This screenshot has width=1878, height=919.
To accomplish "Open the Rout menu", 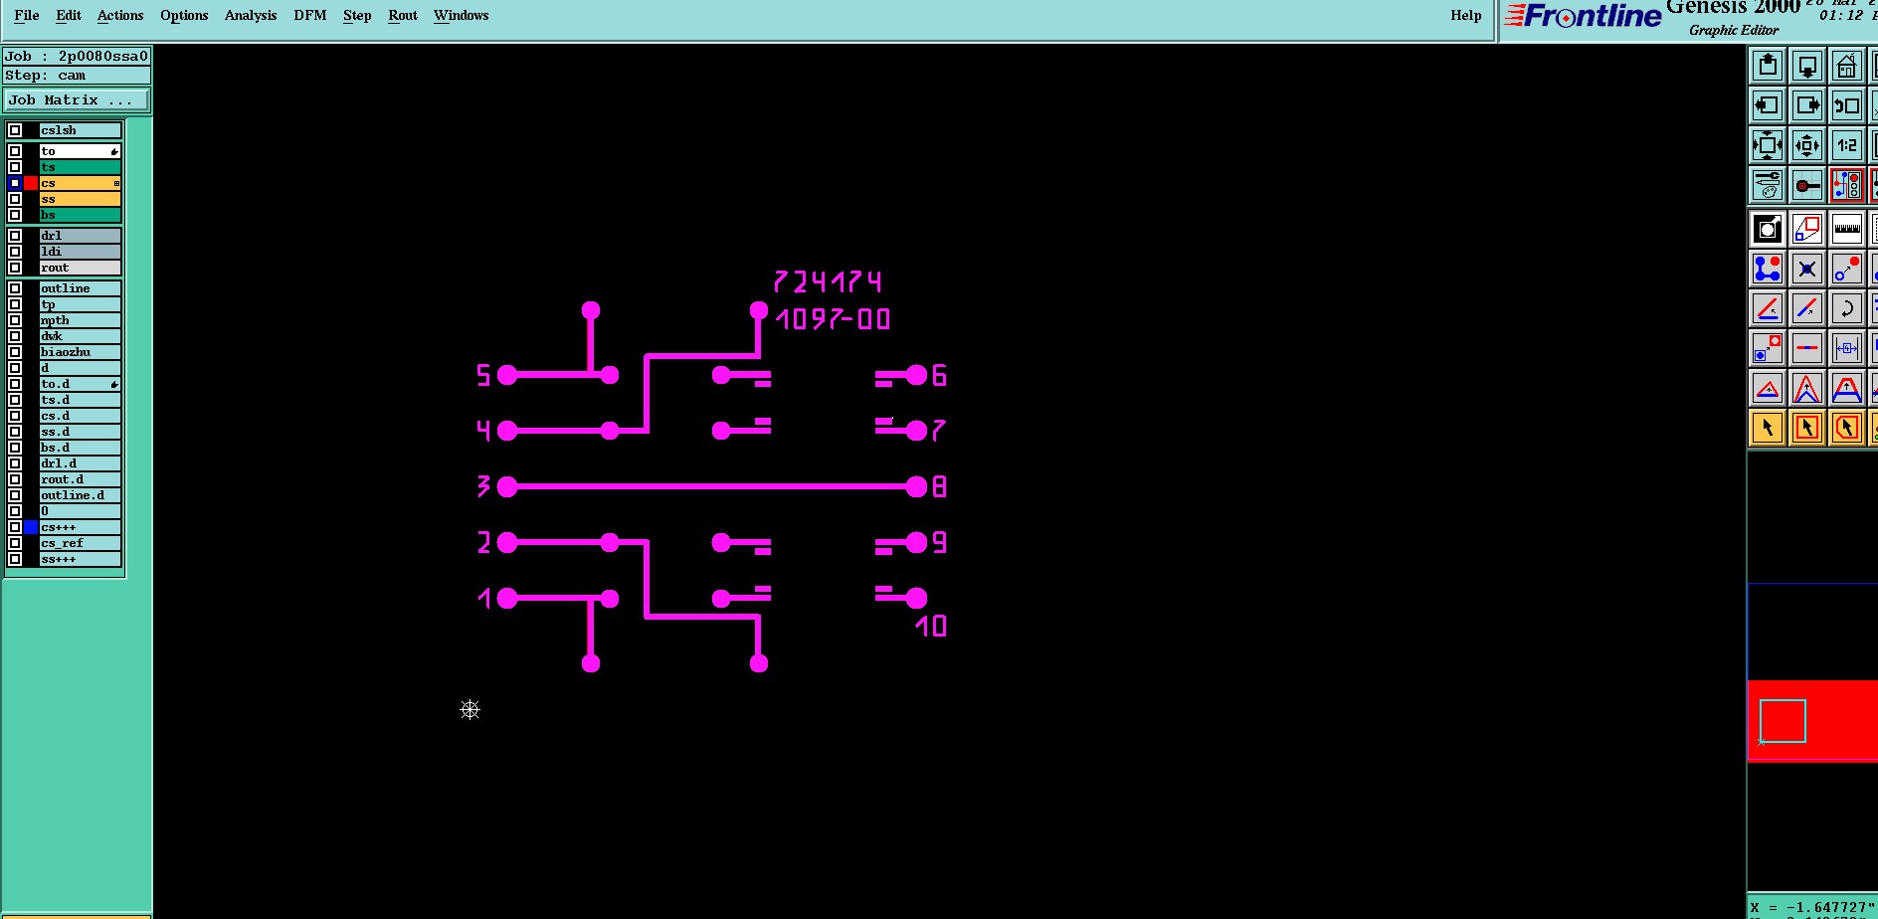I will point(403,16).
